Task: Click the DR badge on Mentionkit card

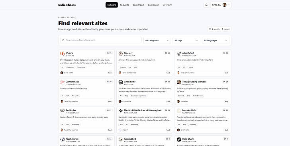Action: (x=167, y=110)
